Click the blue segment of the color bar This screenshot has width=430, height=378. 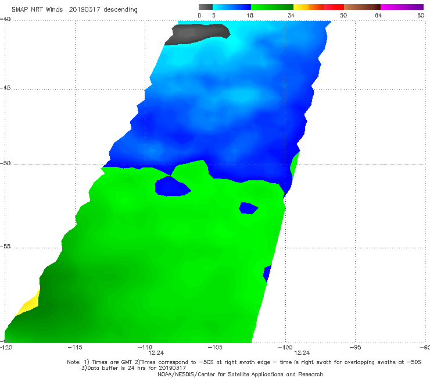232,7
